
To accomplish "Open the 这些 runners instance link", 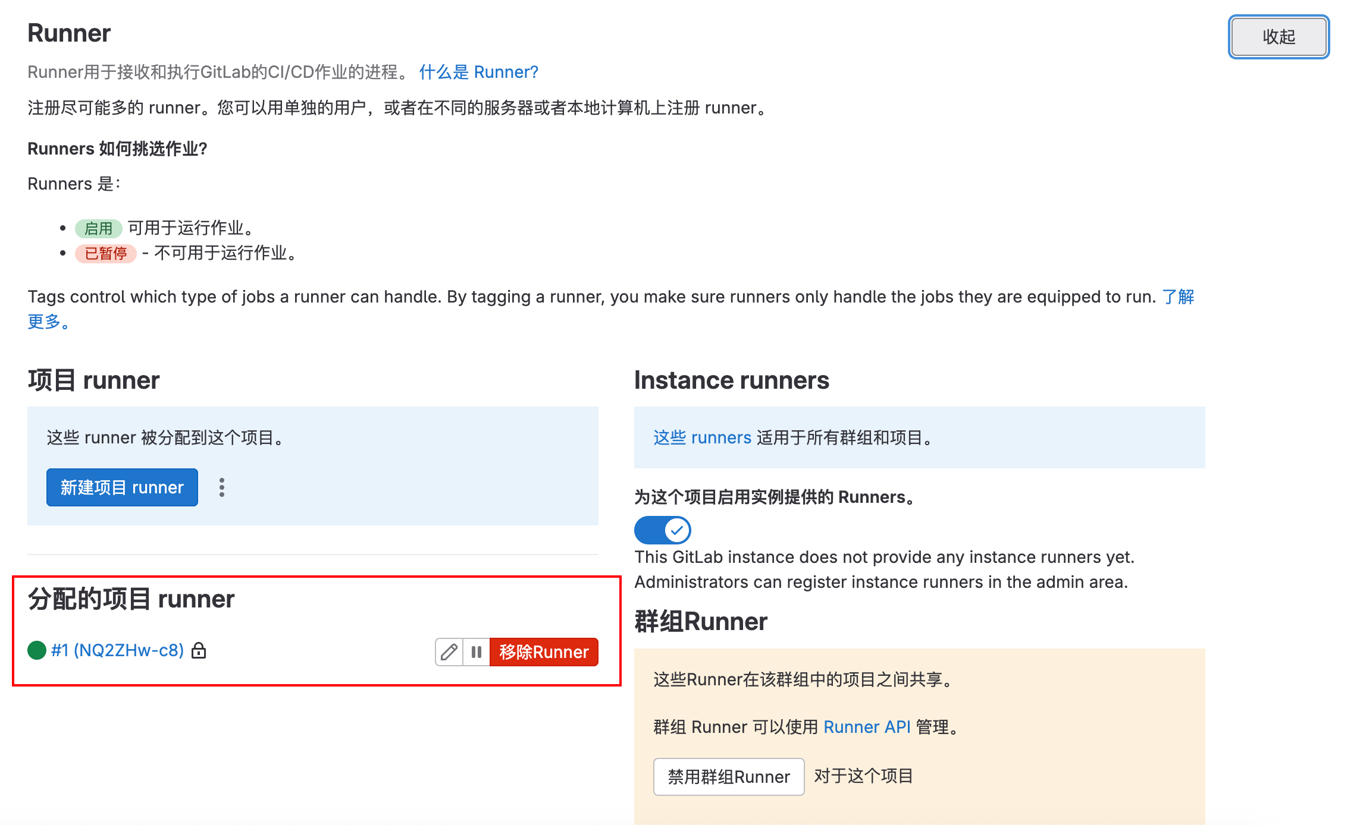I will click(702, 437).
